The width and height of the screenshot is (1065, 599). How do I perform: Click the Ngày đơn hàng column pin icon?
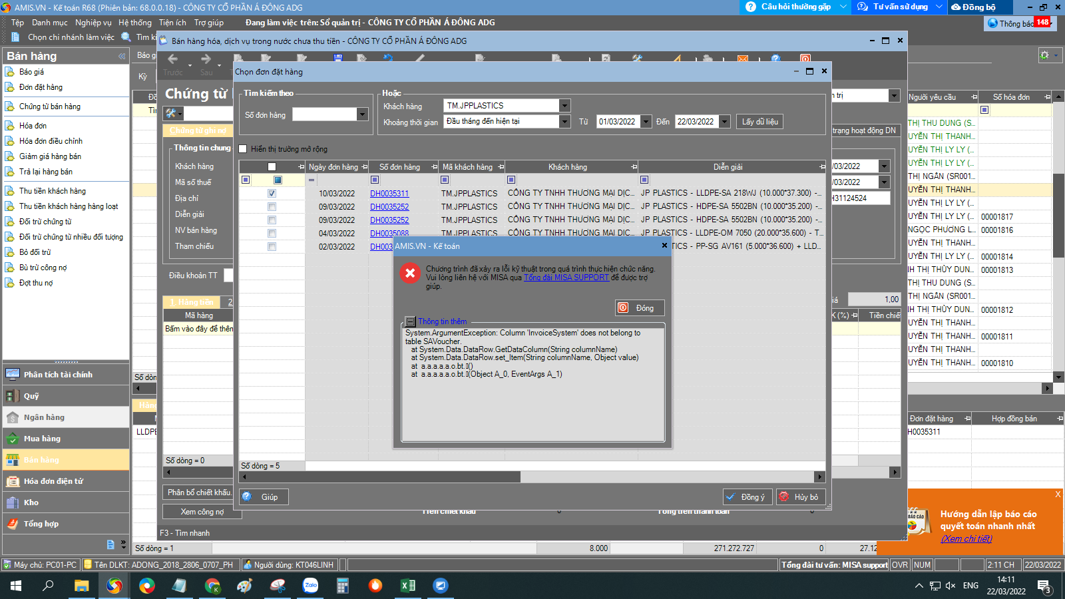[x=365, y=167]
